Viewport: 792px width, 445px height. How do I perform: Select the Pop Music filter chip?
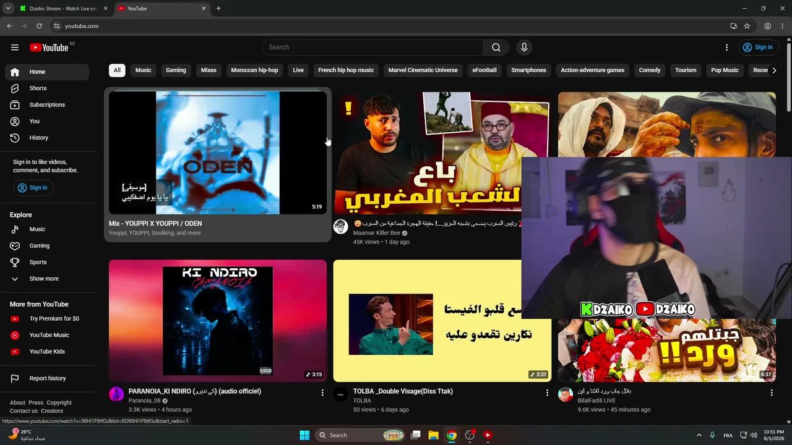[x=725, y=70]
